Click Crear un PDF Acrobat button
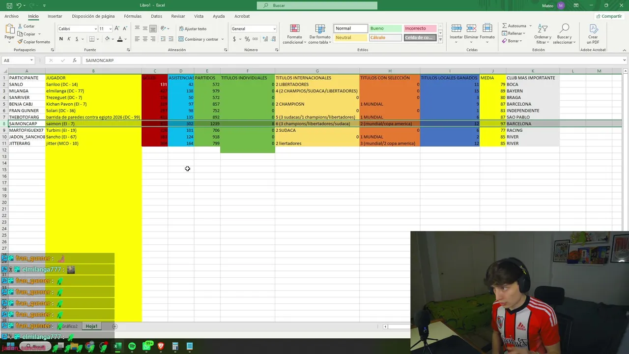The width and height of the screenshot is (629, 354). [x=593, y=33]
